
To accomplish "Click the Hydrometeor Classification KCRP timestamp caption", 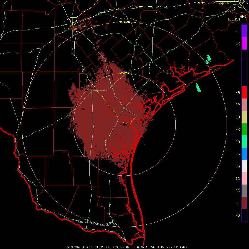I will pyautogui.click(x=126, y=247).
